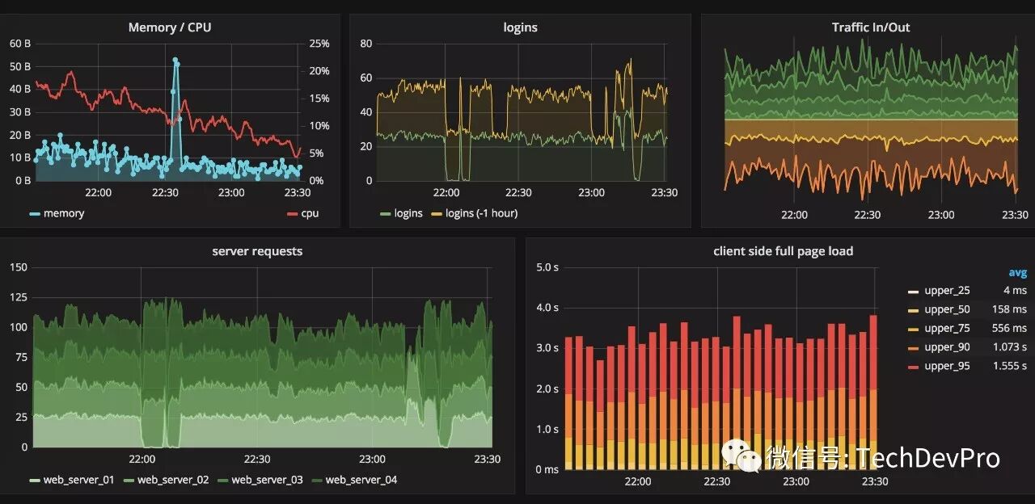The width and height of the screenshot is (1035, 504).
Task: Click the 4 ms avg value
Action: pos(1015,291)
